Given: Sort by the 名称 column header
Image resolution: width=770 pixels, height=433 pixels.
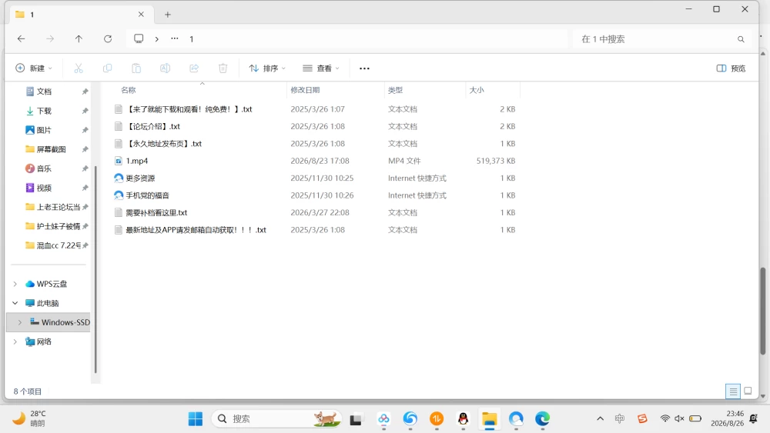Looking at the screenshot, I should click(128, 90).
